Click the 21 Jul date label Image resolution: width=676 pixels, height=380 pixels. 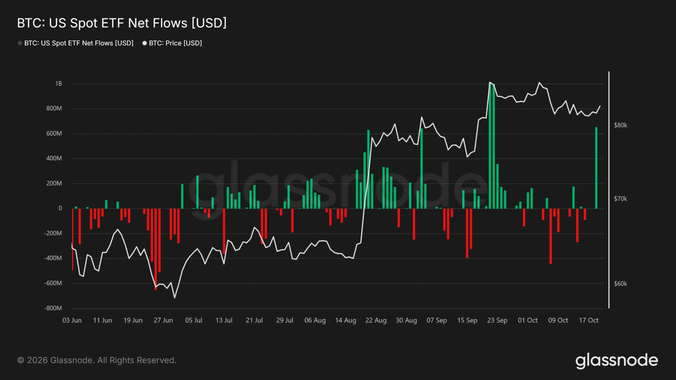click(254, 320)
